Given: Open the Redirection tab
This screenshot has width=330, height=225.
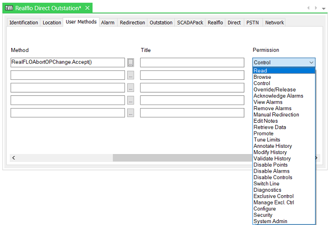Looking at the screenshot, I should click(x=132, y=22).
